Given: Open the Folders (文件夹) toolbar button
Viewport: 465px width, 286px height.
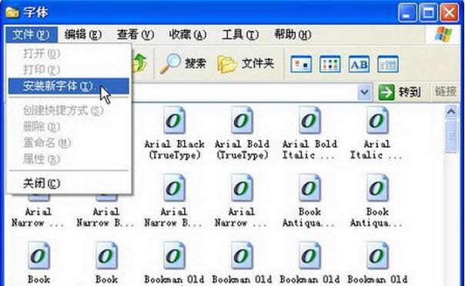Looking at the screenshot, I should click(x=246, y=63).
